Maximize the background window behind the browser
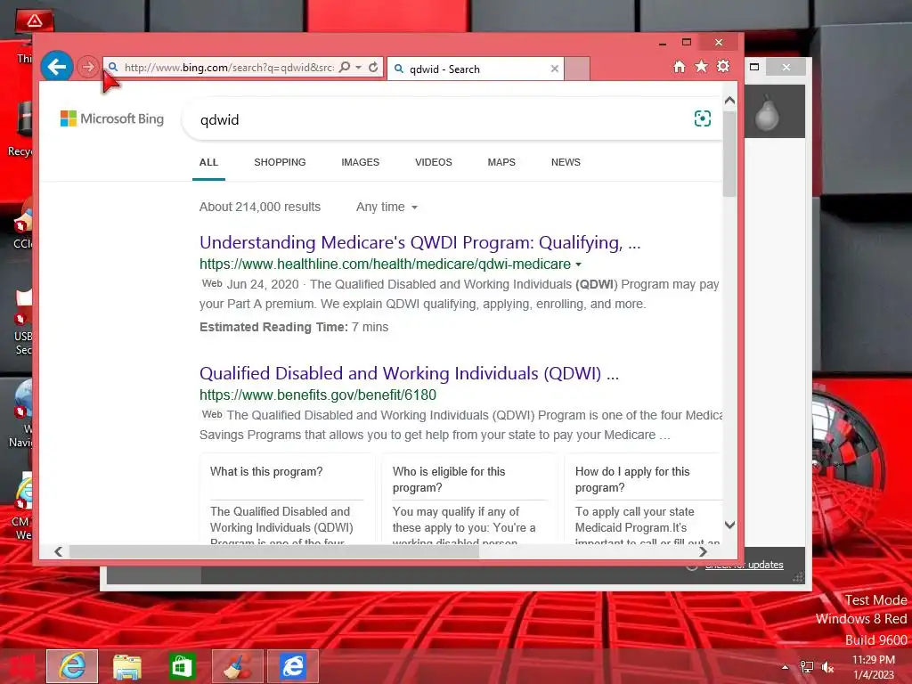The height and width of the screenshot is (684, 912). [754, 67]
